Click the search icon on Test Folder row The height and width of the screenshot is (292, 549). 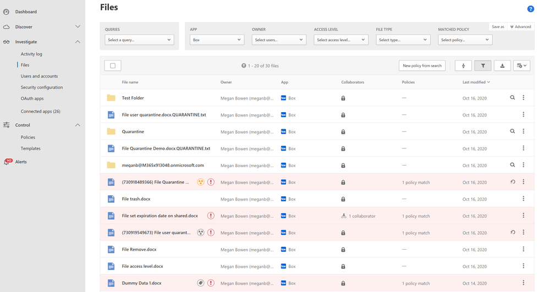512,98
